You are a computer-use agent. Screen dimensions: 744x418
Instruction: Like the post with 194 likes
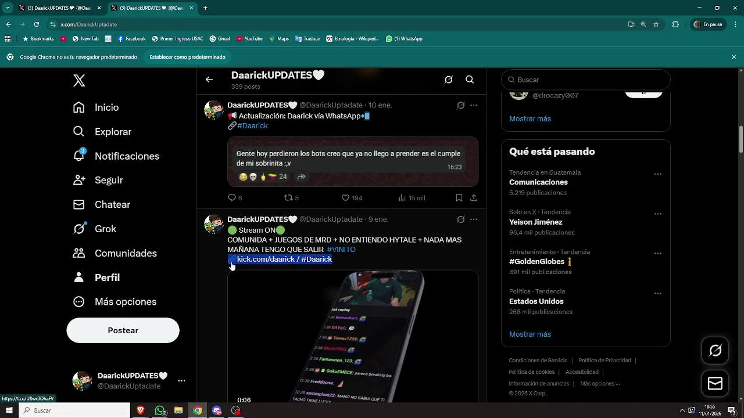coord(352,198)
